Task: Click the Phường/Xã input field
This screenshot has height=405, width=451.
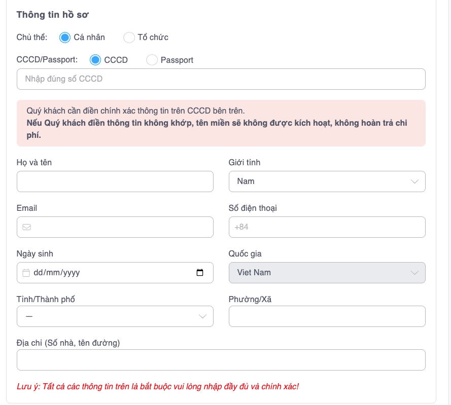Action: pos(327,316)
